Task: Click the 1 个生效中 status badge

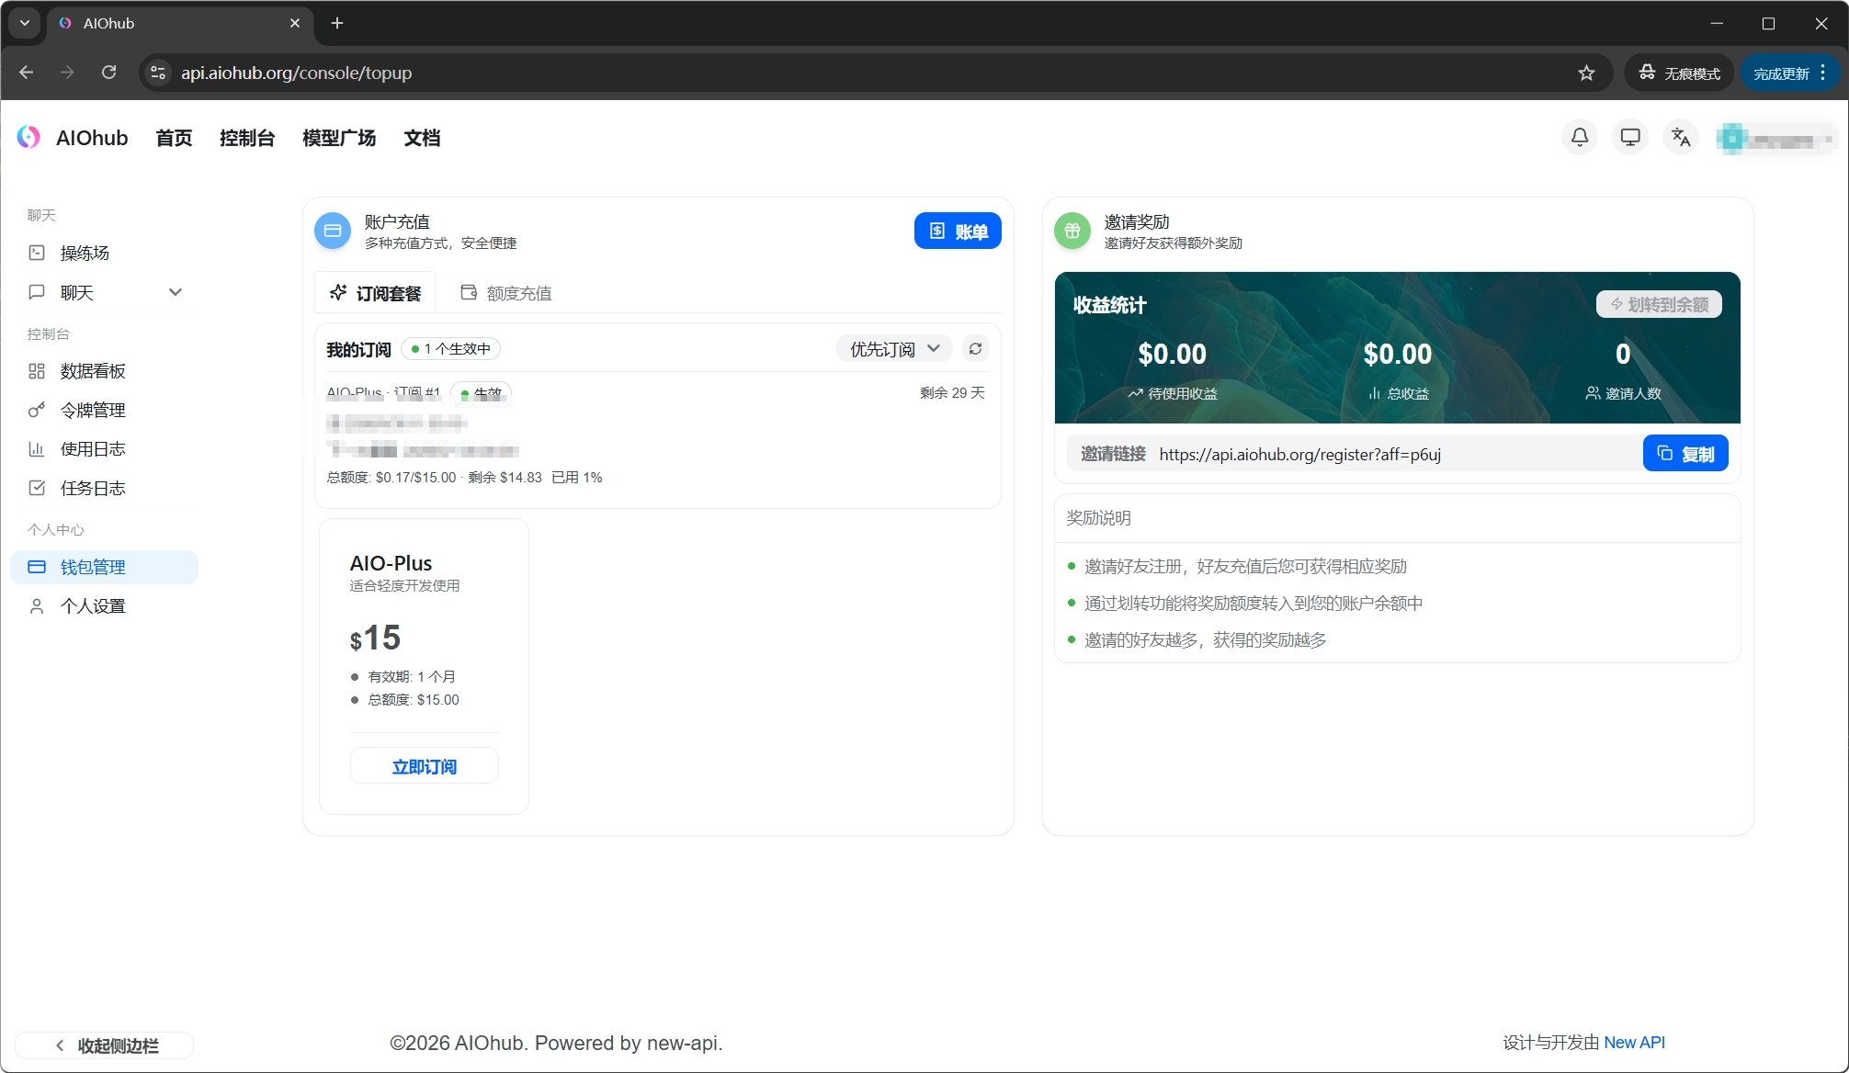Action: click(451, 349)
